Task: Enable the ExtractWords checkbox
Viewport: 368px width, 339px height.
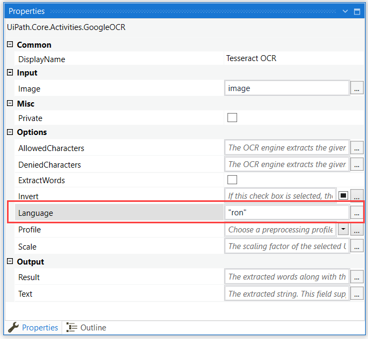Action: (232, 180)
